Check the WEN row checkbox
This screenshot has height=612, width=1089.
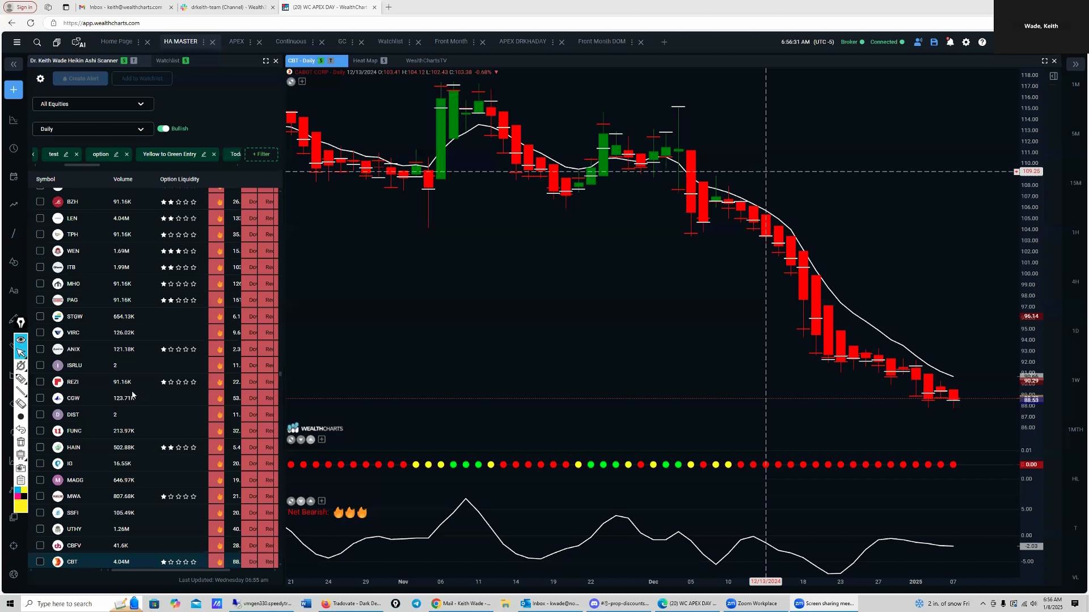click(40, 251)
